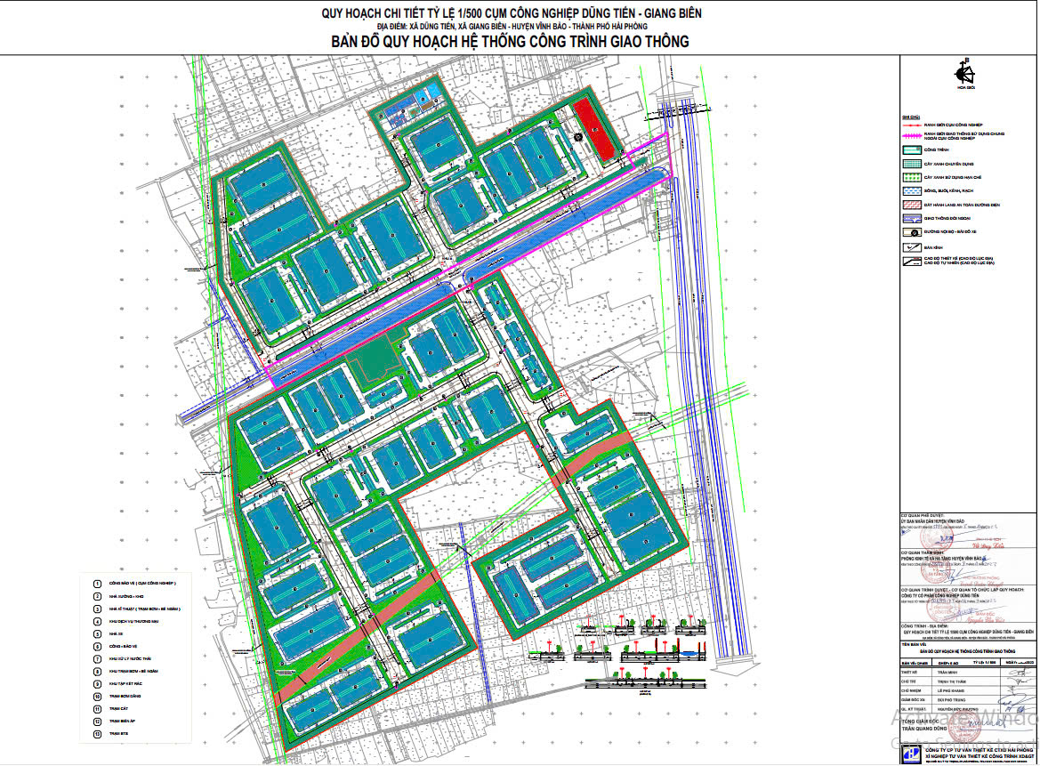Pick the Sông, suối, kênh, rạch blue swatch

click(913, 190)
